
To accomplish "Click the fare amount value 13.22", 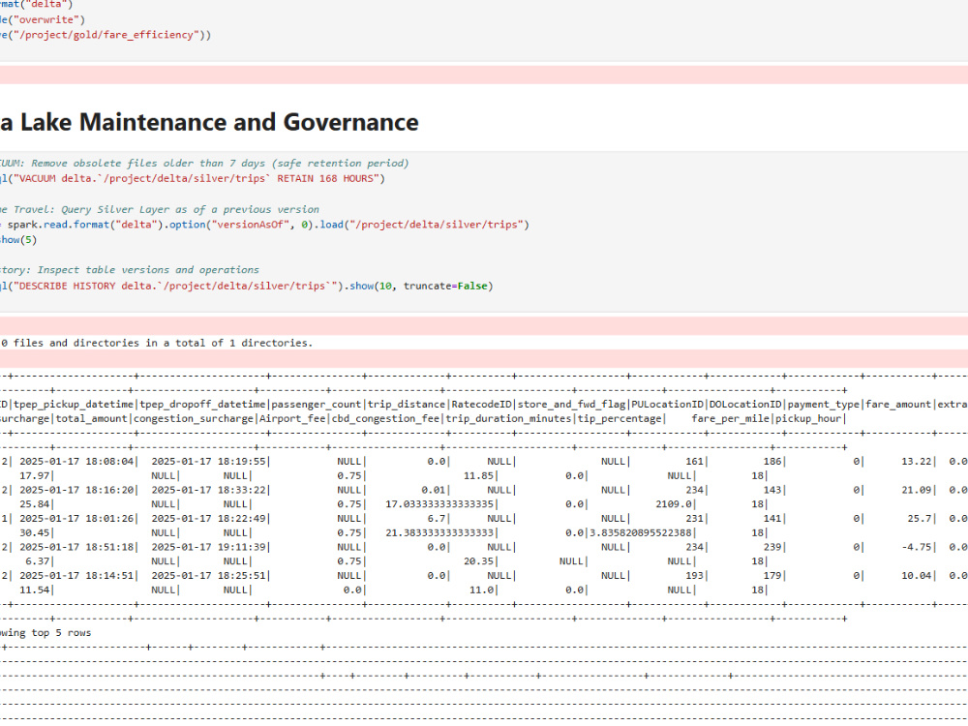I will [917, 461].
